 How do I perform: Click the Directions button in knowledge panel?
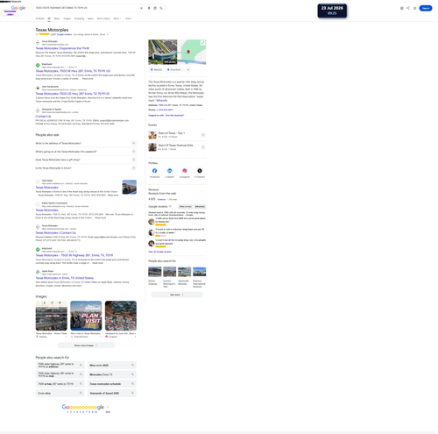(x=174, y=69)
